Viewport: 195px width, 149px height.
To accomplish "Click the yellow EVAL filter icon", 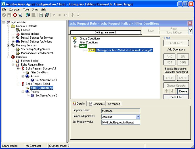I will coord(92,50).
